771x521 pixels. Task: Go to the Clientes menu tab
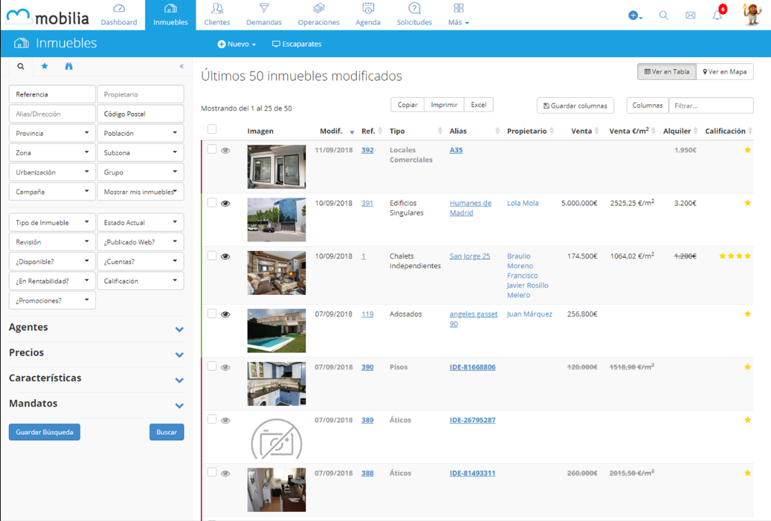click(217, 15)
